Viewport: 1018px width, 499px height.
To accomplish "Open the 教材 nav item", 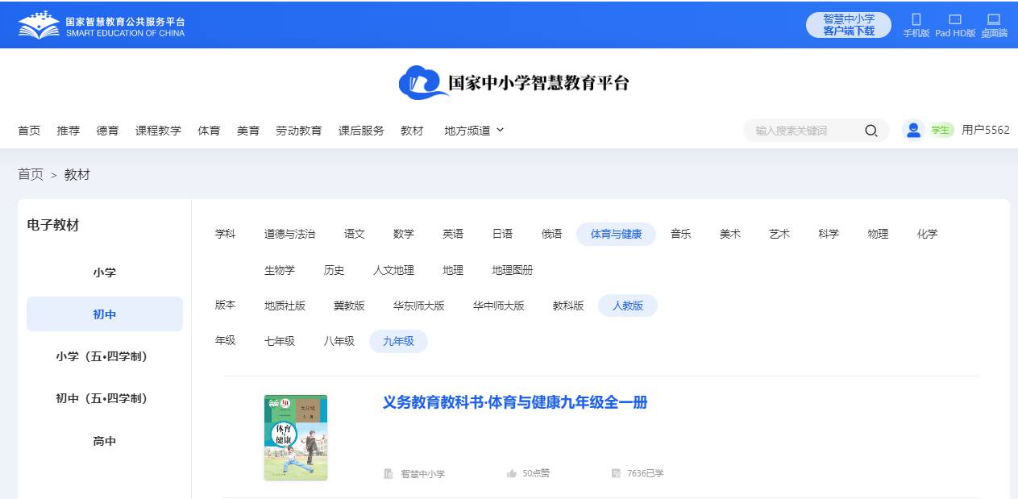I will coord(412,131).
